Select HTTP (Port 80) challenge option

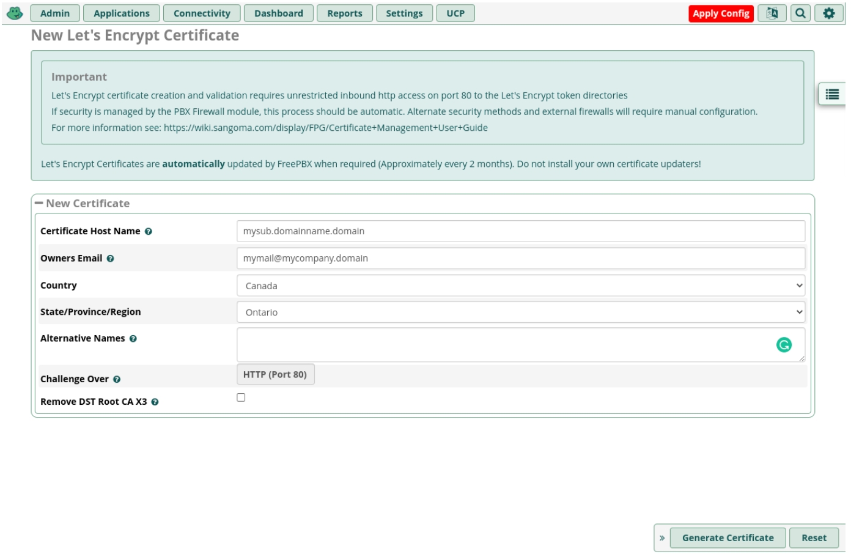(x=275, y=375)
